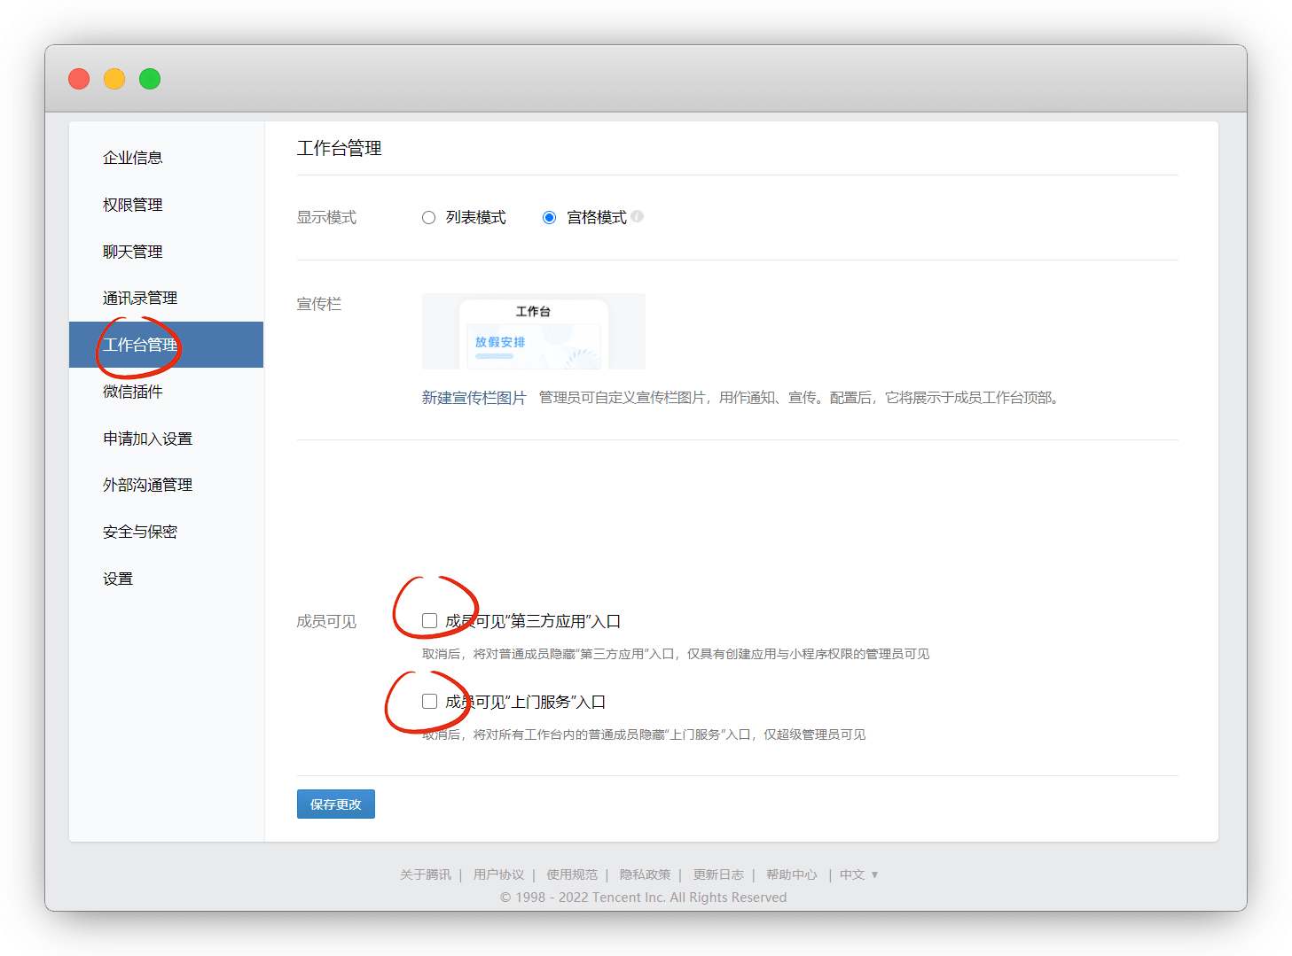
Task: Enable 成员可见"第三方应用"入口 checkbox
Action: (x=430, y=621)
